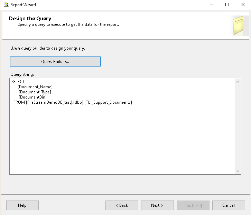The width and height of the screenshot is (251, 215).
Task: Place cursor in [DocumentBin] line
Action: (x=32, y=97)
